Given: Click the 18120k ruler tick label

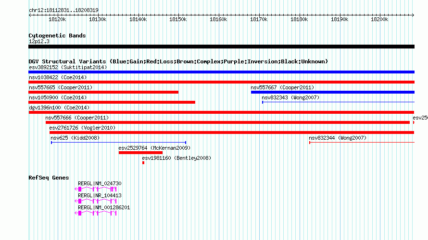Looking at the screenshot, I should tap(57, 19).
